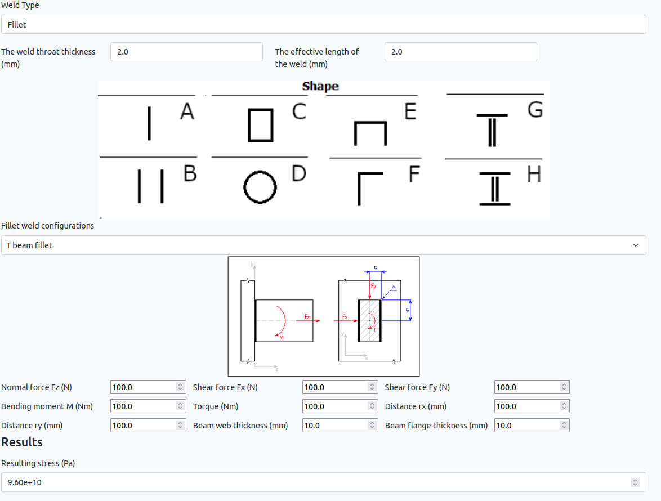This screenshot has height=501, width=661.
Task: Click the Normal force Fz (N) label
Action: [36, 387]
